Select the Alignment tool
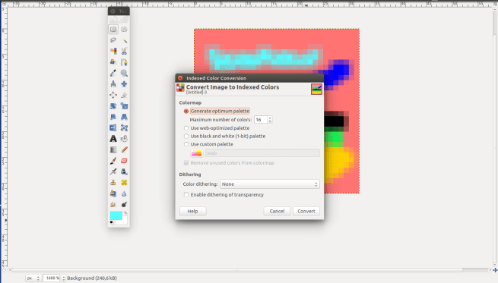Screen dimensions: 498x283 point(113,95)
